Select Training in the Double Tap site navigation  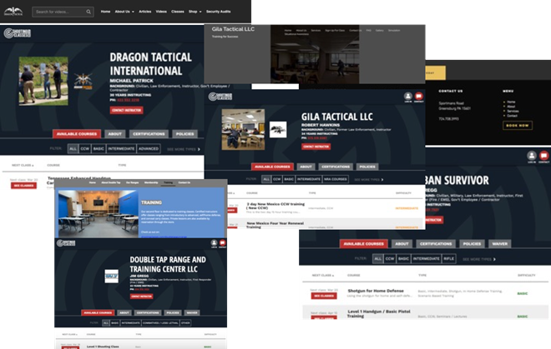click(168, 182)
